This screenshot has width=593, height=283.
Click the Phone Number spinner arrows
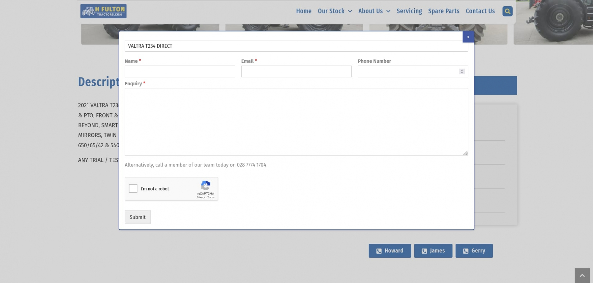click(462, 71)
